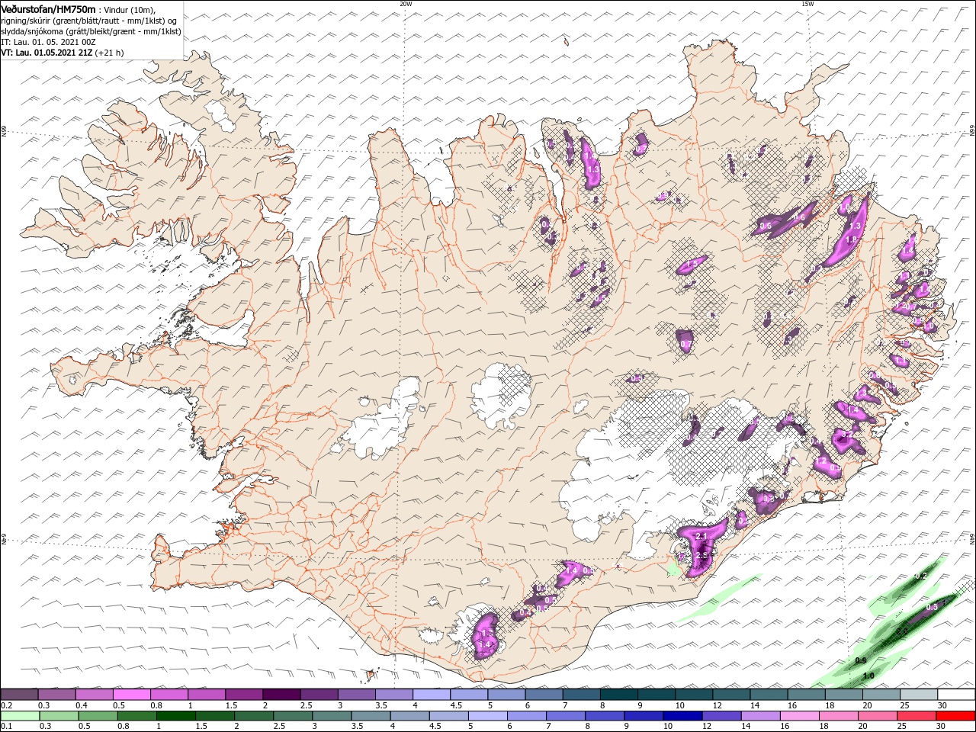The image size is (976, 732).
Task: Click the "slydda/snjókoma" description line in the header
Action: pos(91,31)
